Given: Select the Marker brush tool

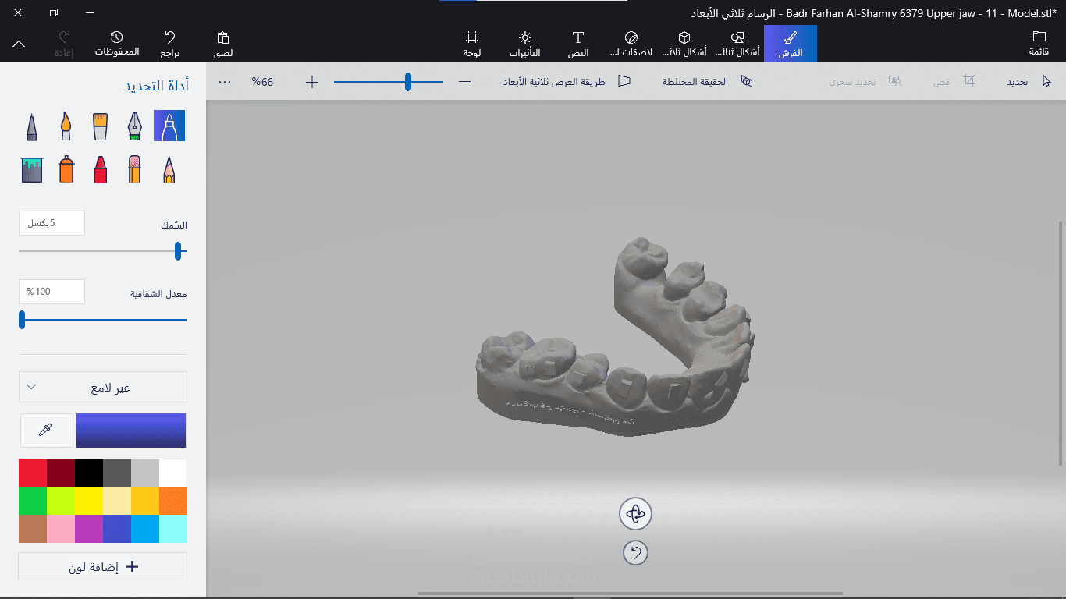Looking at the screenshot, I should [x=169, y=126].
